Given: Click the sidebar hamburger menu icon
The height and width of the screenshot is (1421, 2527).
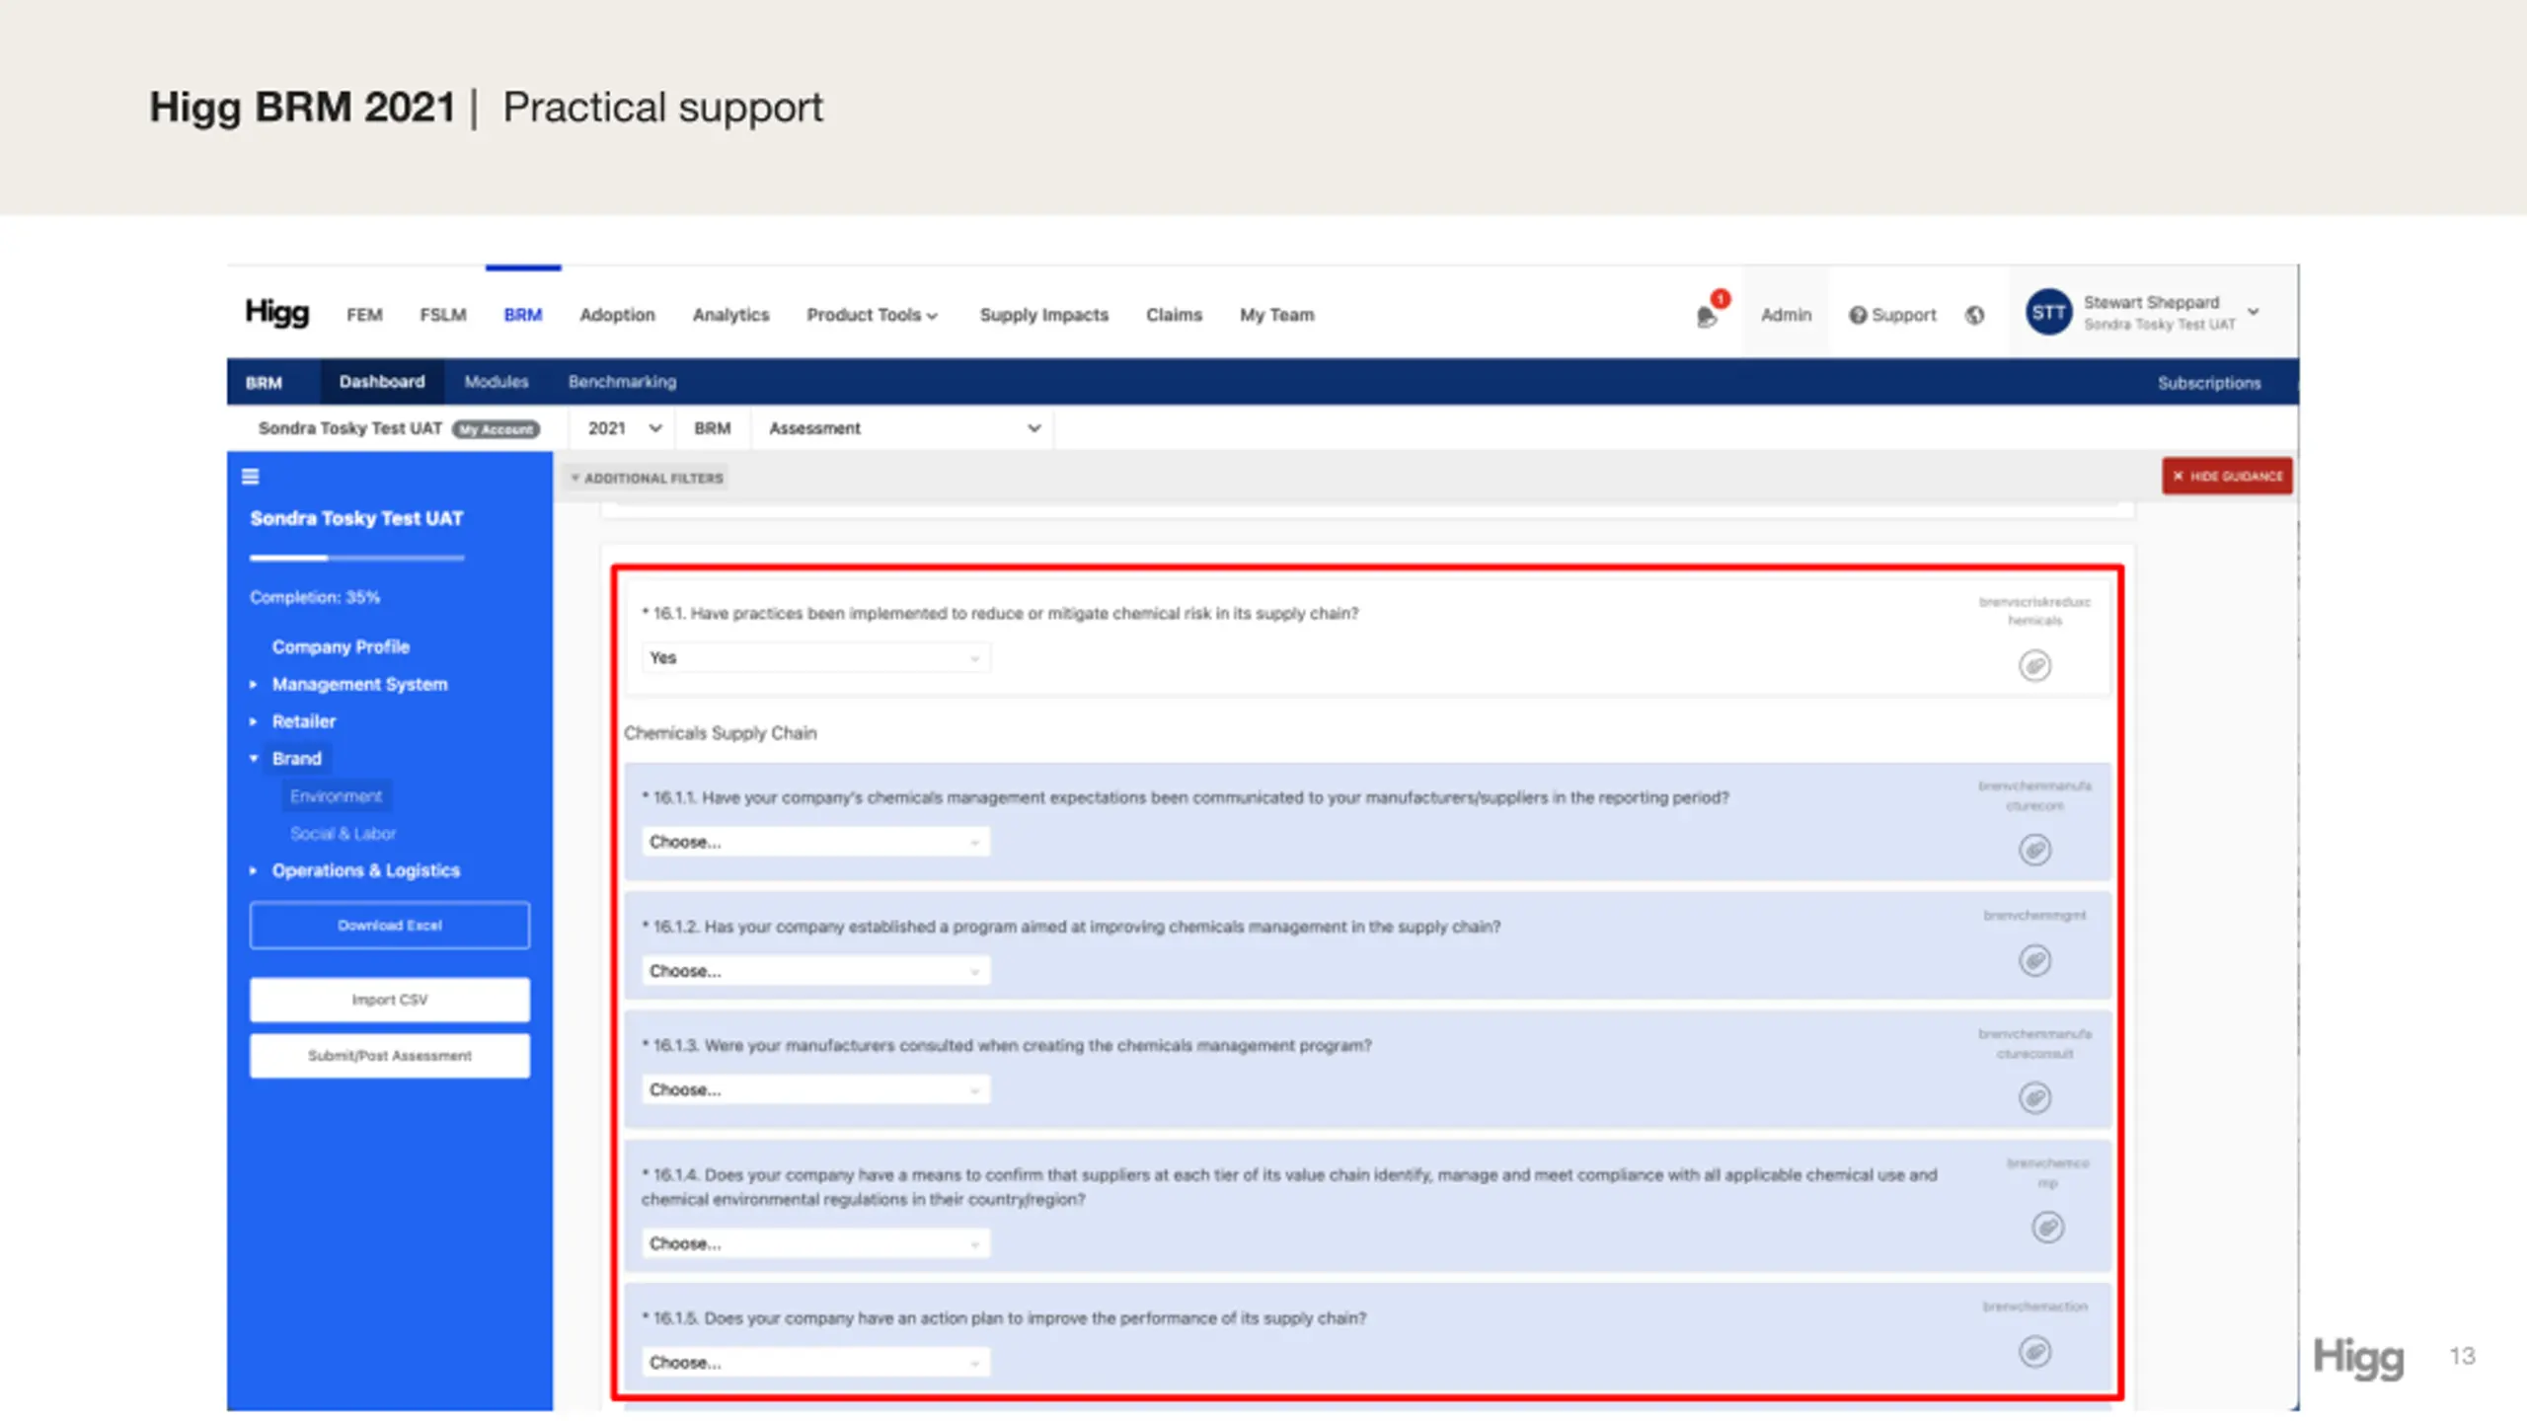Looking at the screenshot, I should (251, 477).
